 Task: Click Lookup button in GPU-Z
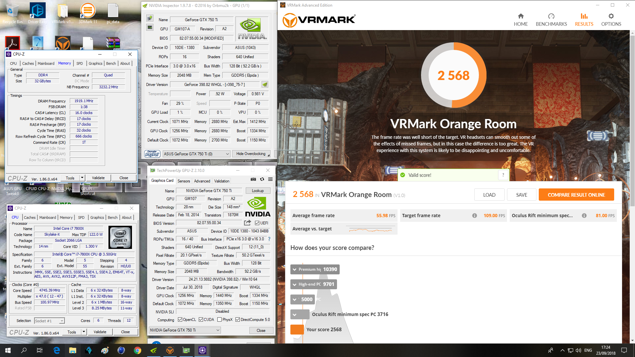click(258, 191)
